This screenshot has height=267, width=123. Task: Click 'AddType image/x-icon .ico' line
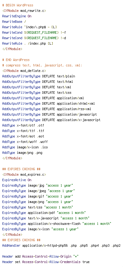pos(25,147)
